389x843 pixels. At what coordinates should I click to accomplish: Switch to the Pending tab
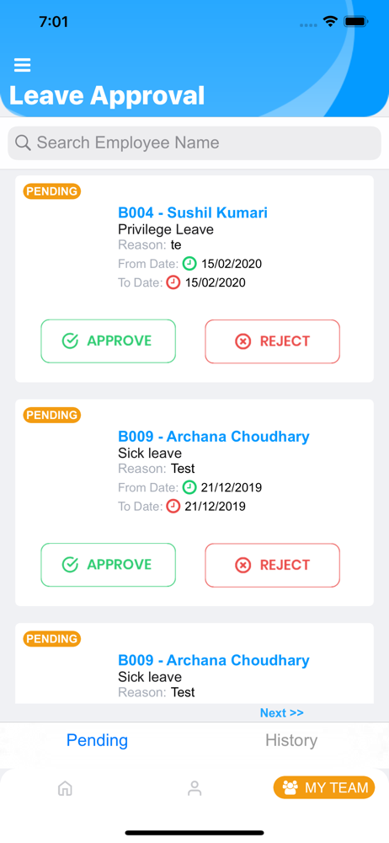[x=98, y=740]
